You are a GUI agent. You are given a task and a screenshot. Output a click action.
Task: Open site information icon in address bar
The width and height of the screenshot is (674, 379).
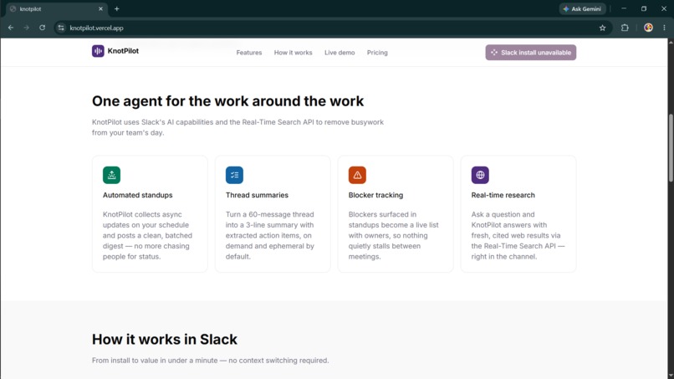click(x=61, y=28)
